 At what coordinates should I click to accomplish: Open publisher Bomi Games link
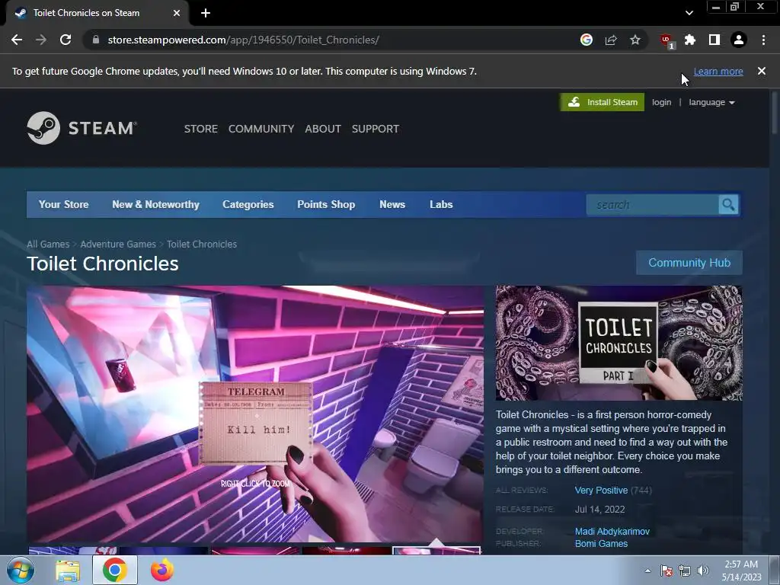point(602,544)
